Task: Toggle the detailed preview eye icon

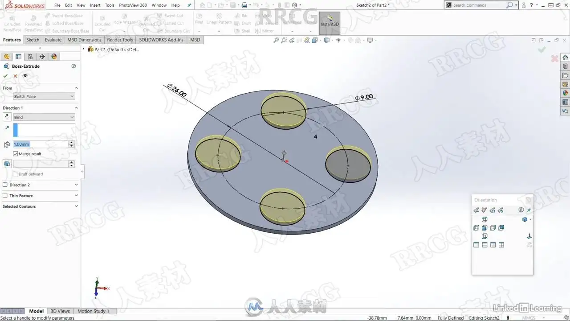Action: [25, 76]
